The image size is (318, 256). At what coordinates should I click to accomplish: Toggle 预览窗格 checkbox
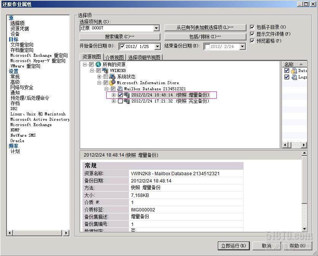click(x=252, y=41)
